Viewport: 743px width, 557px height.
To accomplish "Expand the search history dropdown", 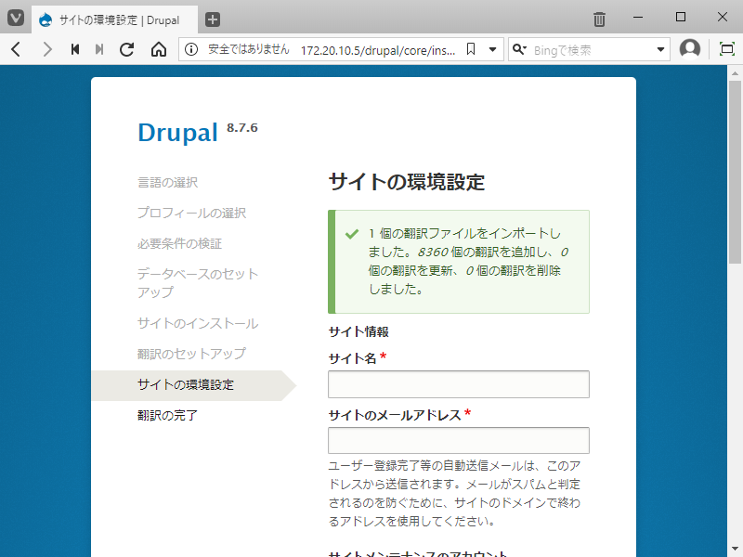I will click(660, 49).
